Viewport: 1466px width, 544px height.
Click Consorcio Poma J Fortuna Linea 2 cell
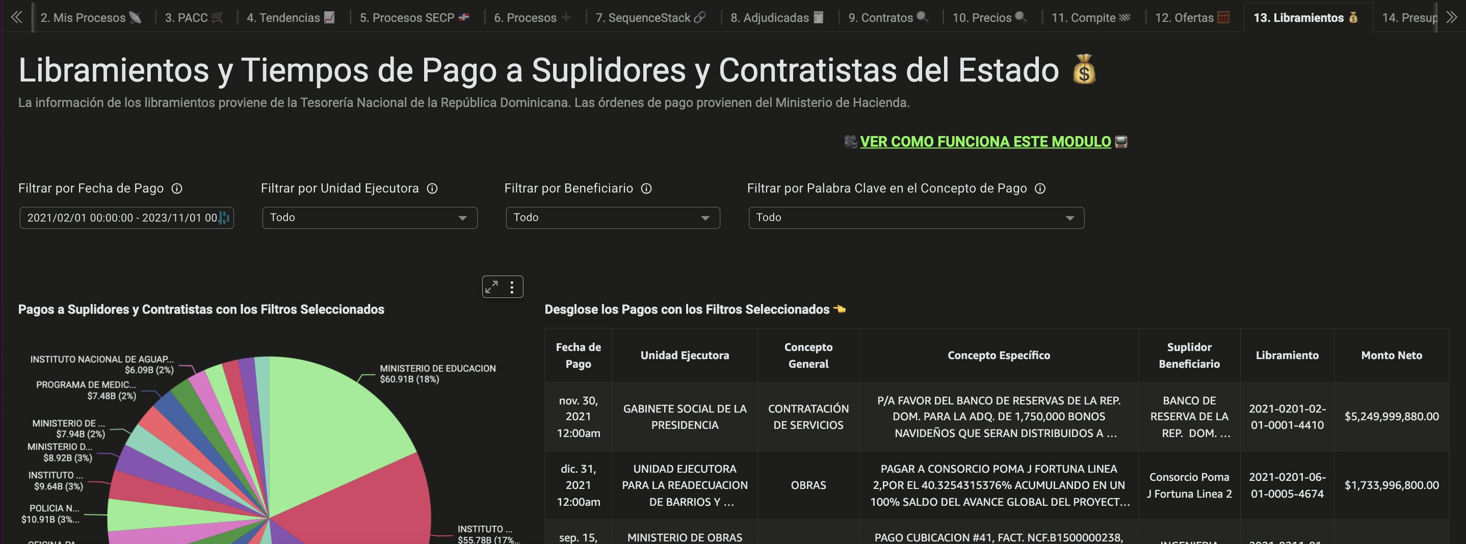pyautogui.click(x=1189, y=485)
